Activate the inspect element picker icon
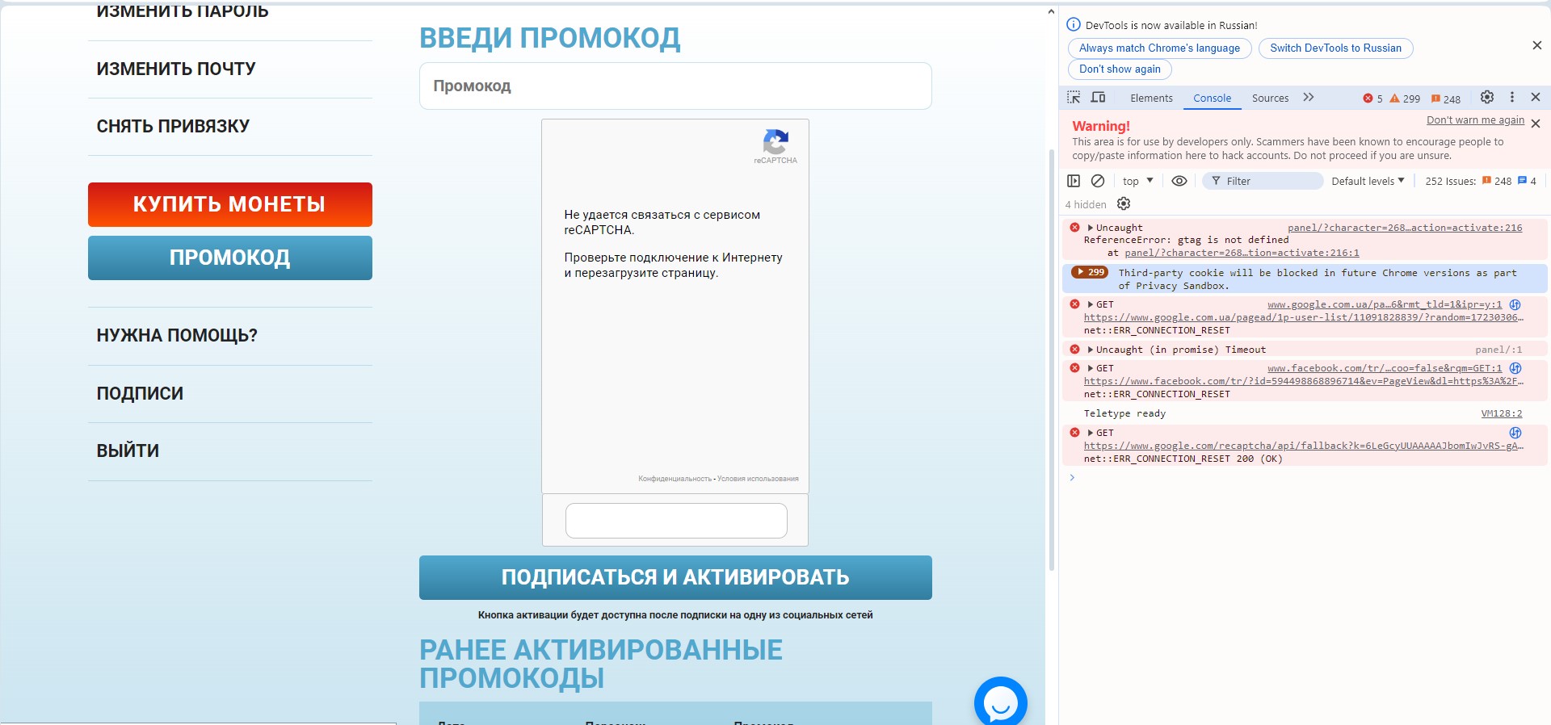This screenshot has height=725, width=1551. pos(1074,98)
